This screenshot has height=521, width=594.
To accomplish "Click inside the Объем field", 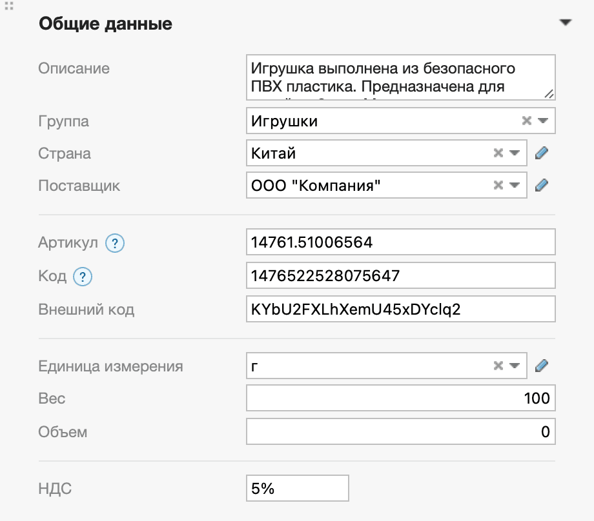I will [x=400, y=431].
